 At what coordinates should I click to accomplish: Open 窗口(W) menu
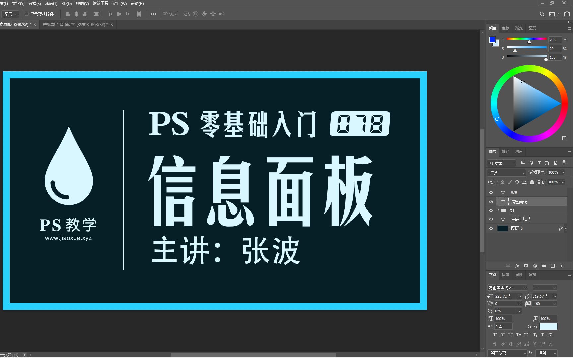[120, 4]
